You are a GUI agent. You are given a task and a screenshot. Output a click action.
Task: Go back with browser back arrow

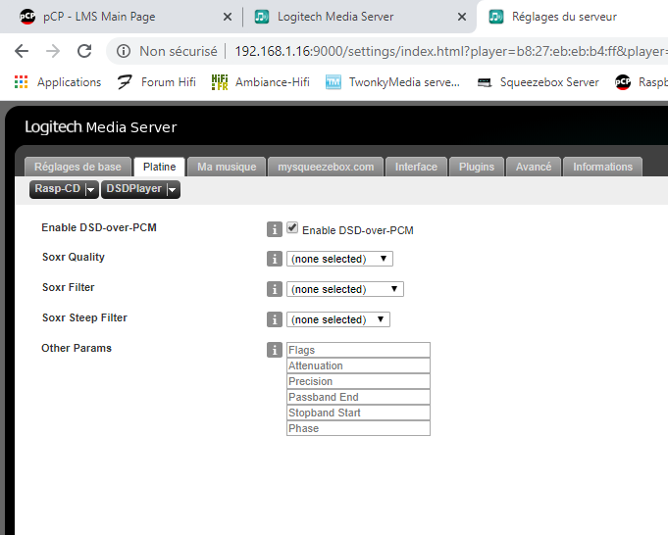tap(22, 51)
